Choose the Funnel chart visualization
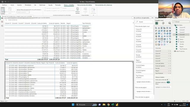The width and height of the screenshot is (190, 107). pyautogui.click(x=159, y=34)
